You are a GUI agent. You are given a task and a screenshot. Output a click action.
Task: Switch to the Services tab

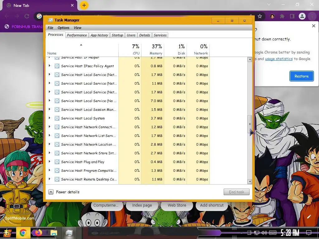click(x=160, y=35)
